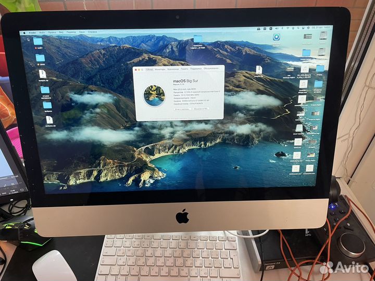Click the macOS Big Sur title text
The image size is (375, 281).
coord(185,81)
